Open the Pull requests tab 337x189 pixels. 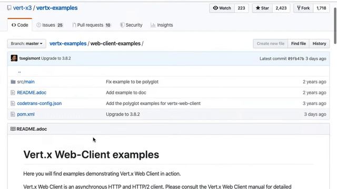click(x=92, y=25)
